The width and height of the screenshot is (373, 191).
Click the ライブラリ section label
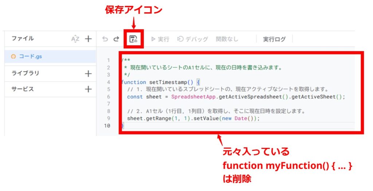[x=25, y=73]
